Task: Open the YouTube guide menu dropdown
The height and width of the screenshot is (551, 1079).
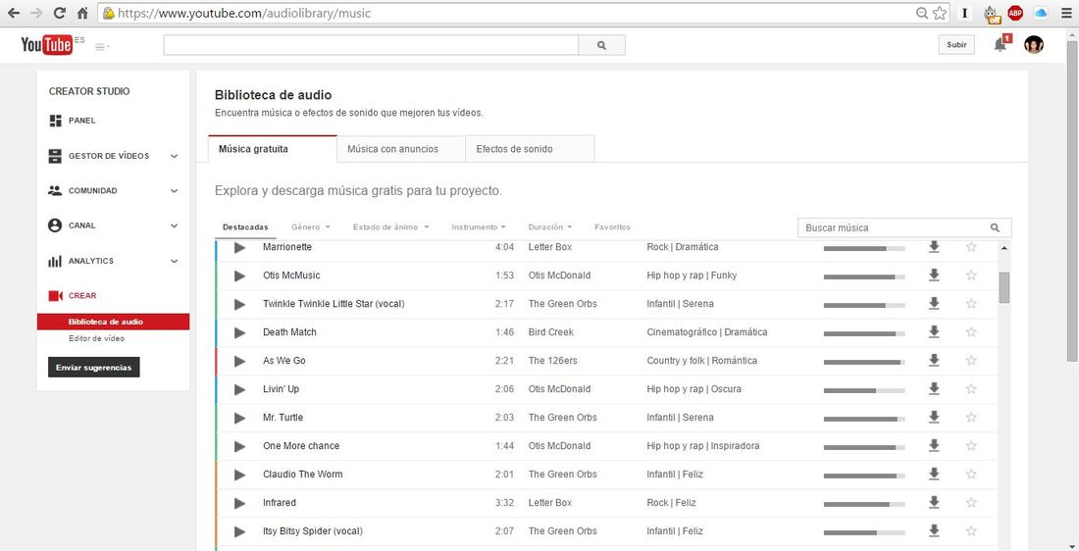Action: [103, 47]
